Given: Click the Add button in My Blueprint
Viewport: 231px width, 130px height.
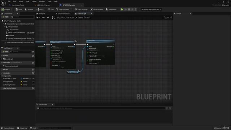Looking at the screenshot, I should [5, 52].
